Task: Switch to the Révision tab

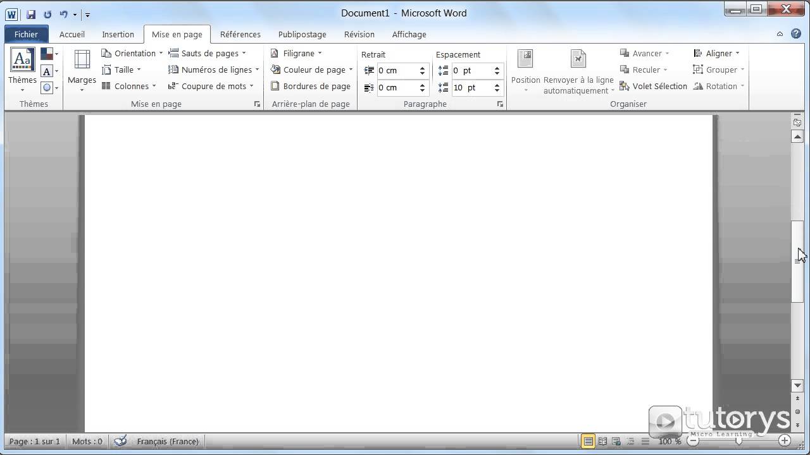Action: (x=359, y=34)
